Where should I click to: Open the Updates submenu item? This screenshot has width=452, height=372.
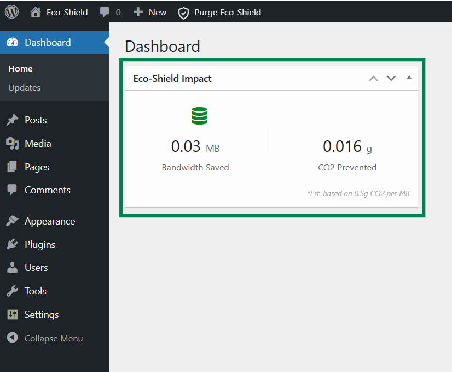coord(25,88)
